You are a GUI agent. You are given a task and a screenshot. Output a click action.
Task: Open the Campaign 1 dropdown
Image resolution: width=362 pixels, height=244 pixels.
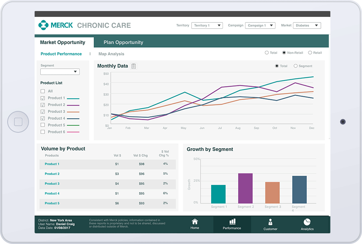pyautogui.click(x=260, y=25)
